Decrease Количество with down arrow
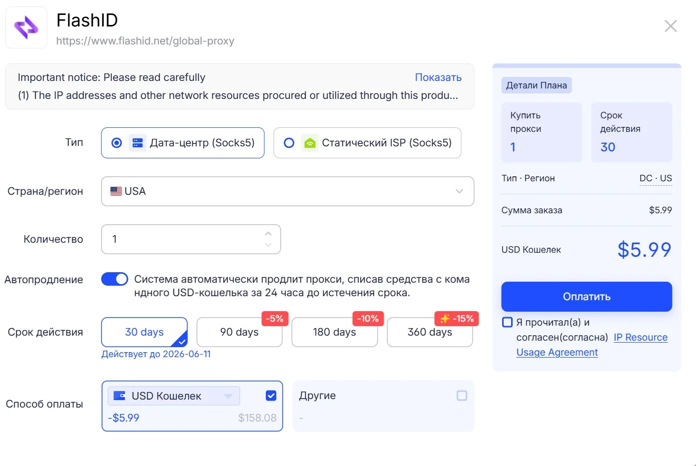This screenshot has width=696, height=466. click(268, 245)
